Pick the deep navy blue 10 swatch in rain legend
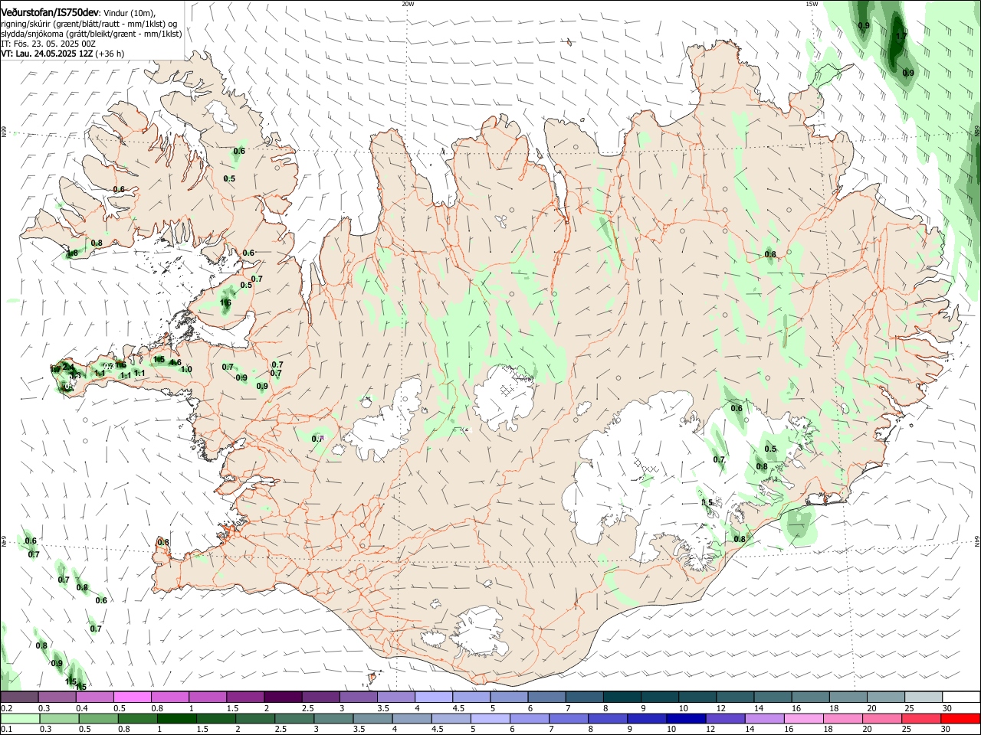 685,719
